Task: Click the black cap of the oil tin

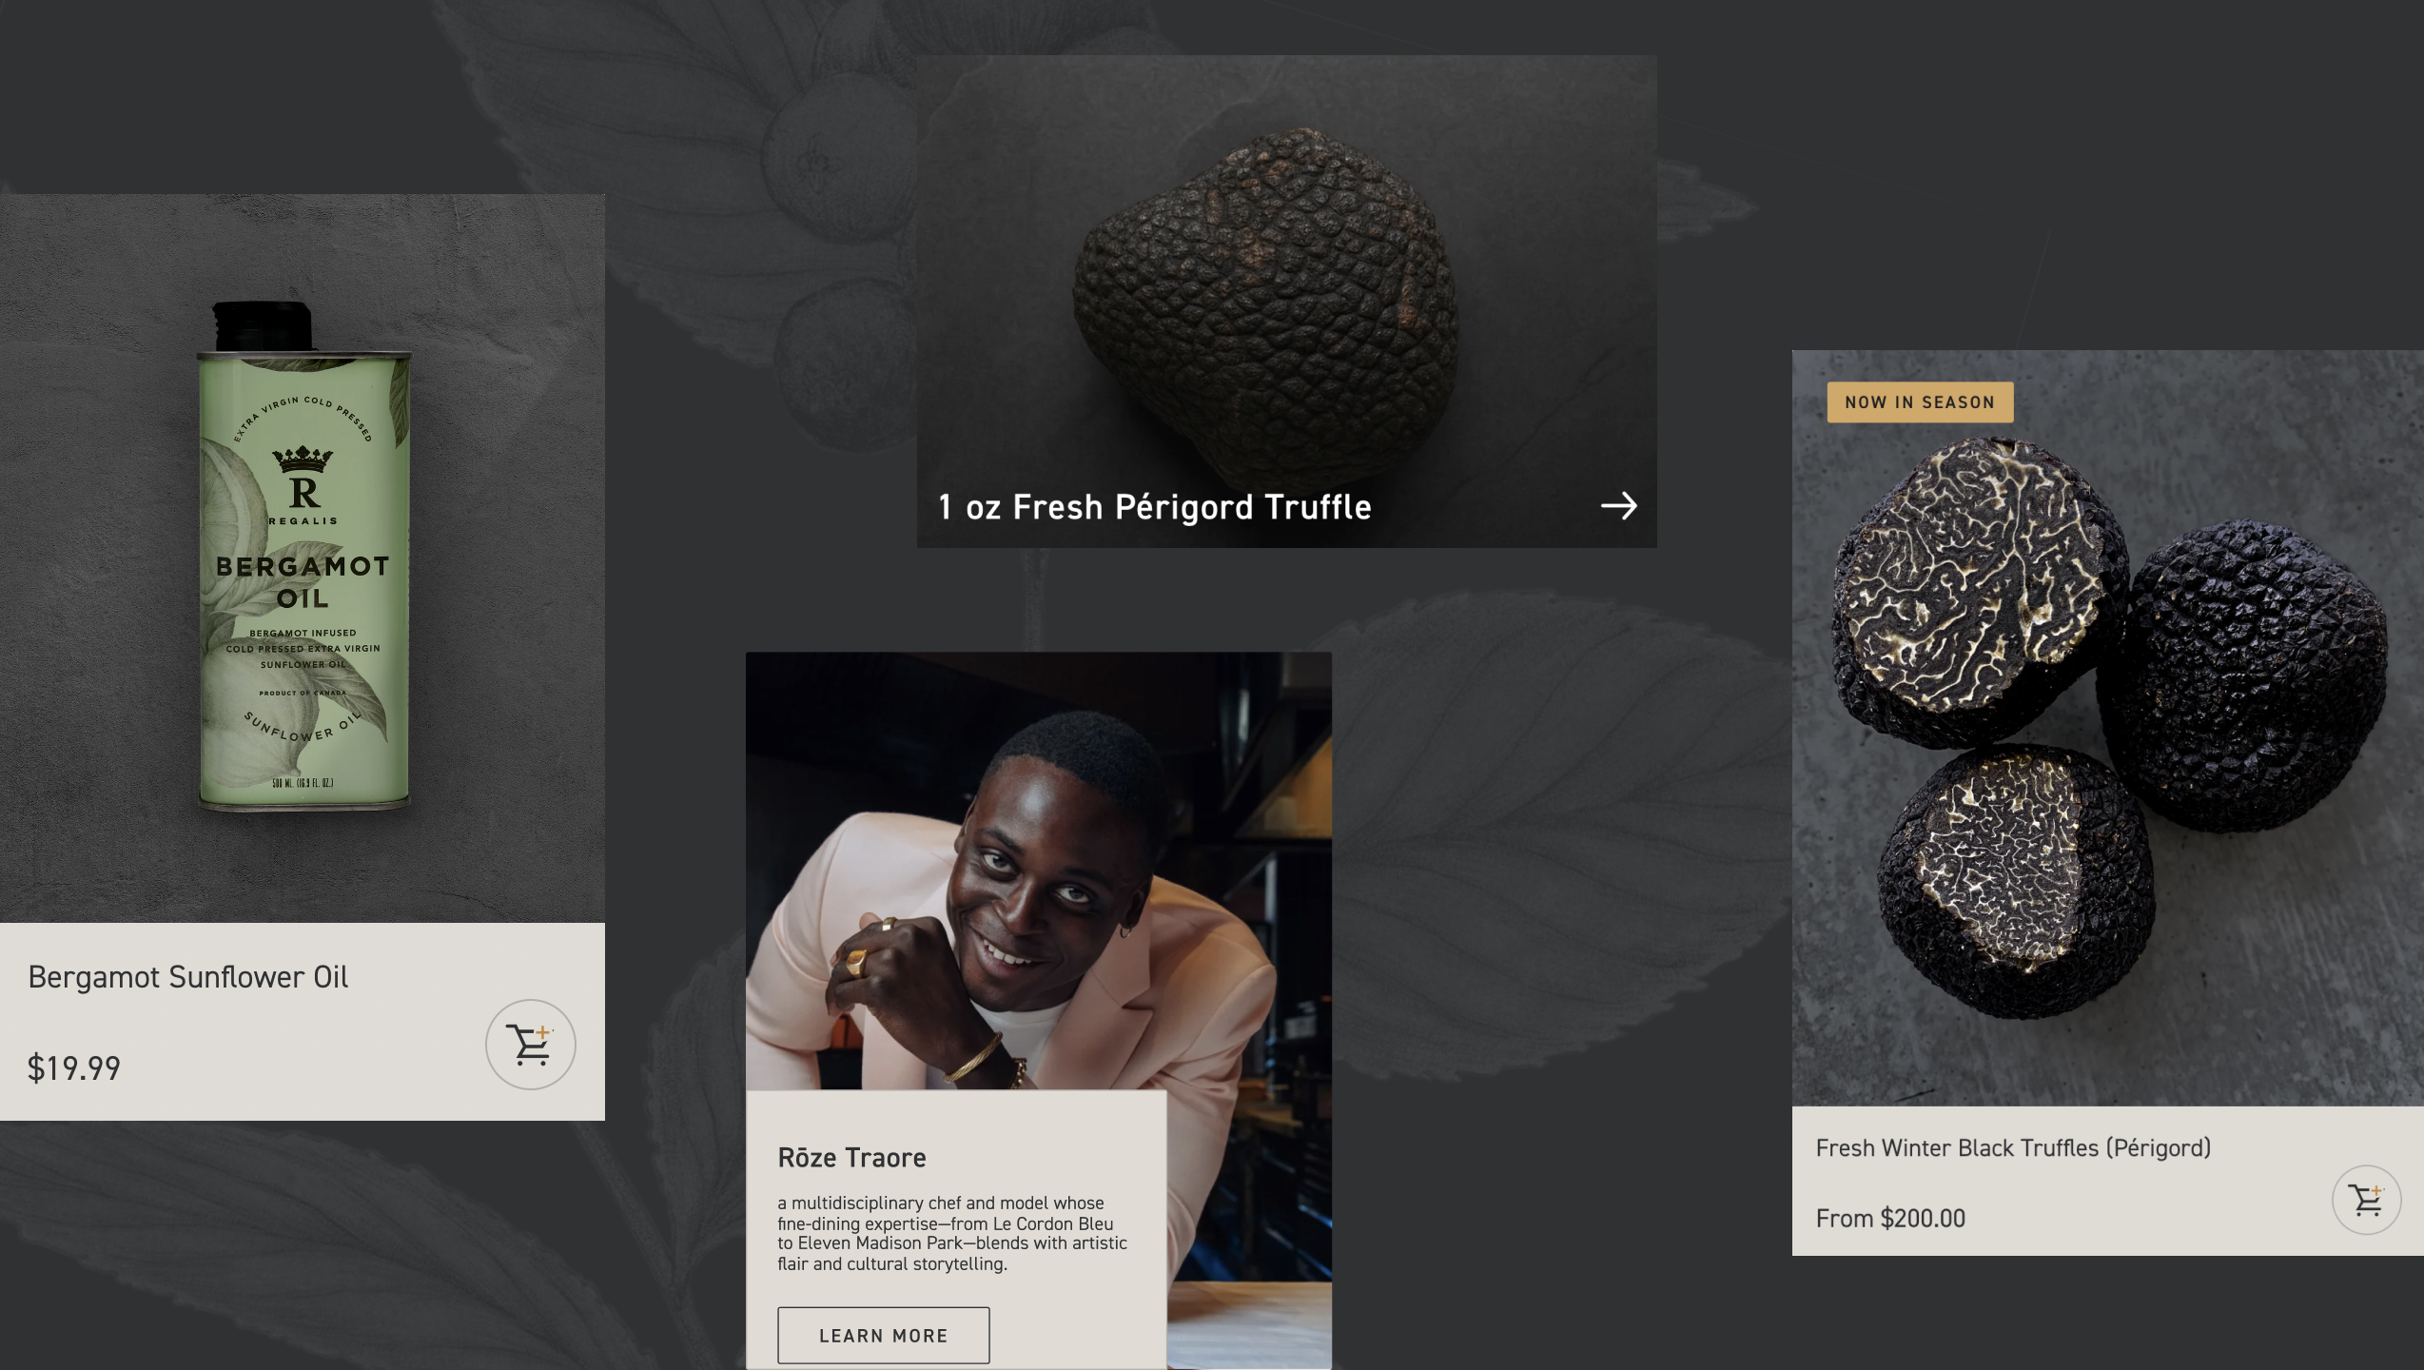Action: tap(263, 326)
